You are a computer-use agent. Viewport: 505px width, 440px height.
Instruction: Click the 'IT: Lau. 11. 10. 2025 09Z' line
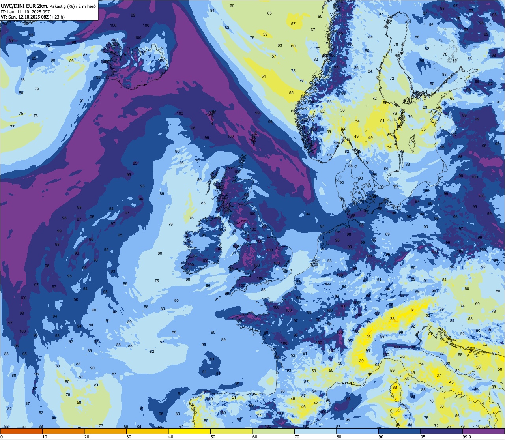[25, 11]
